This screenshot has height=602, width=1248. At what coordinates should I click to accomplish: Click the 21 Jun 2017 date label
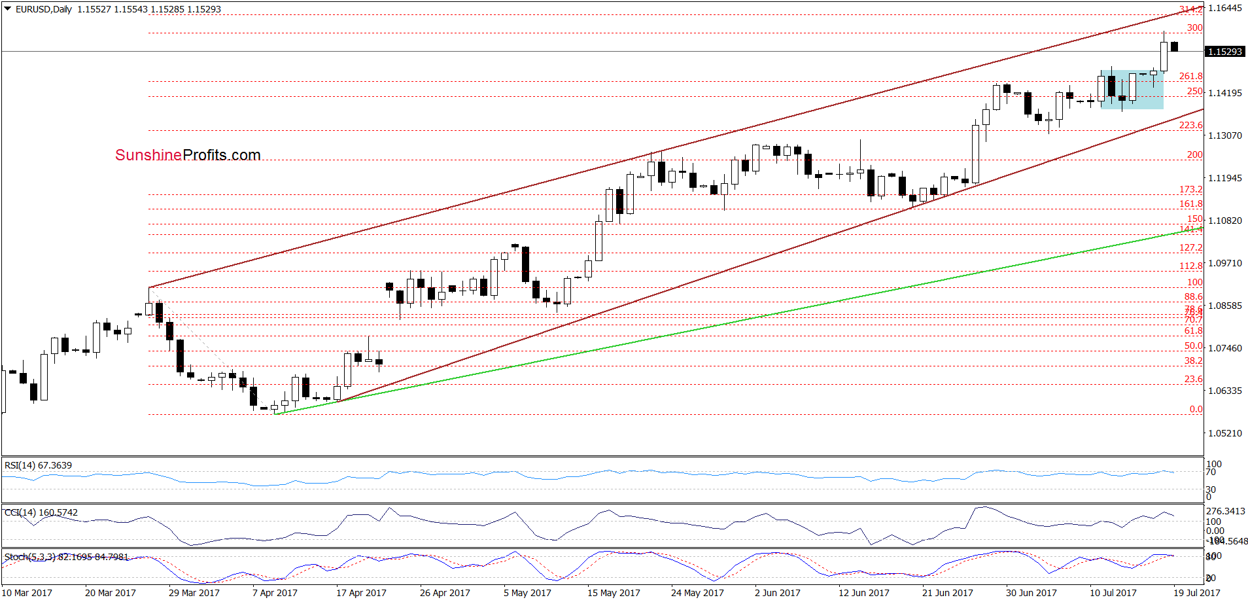948,593
